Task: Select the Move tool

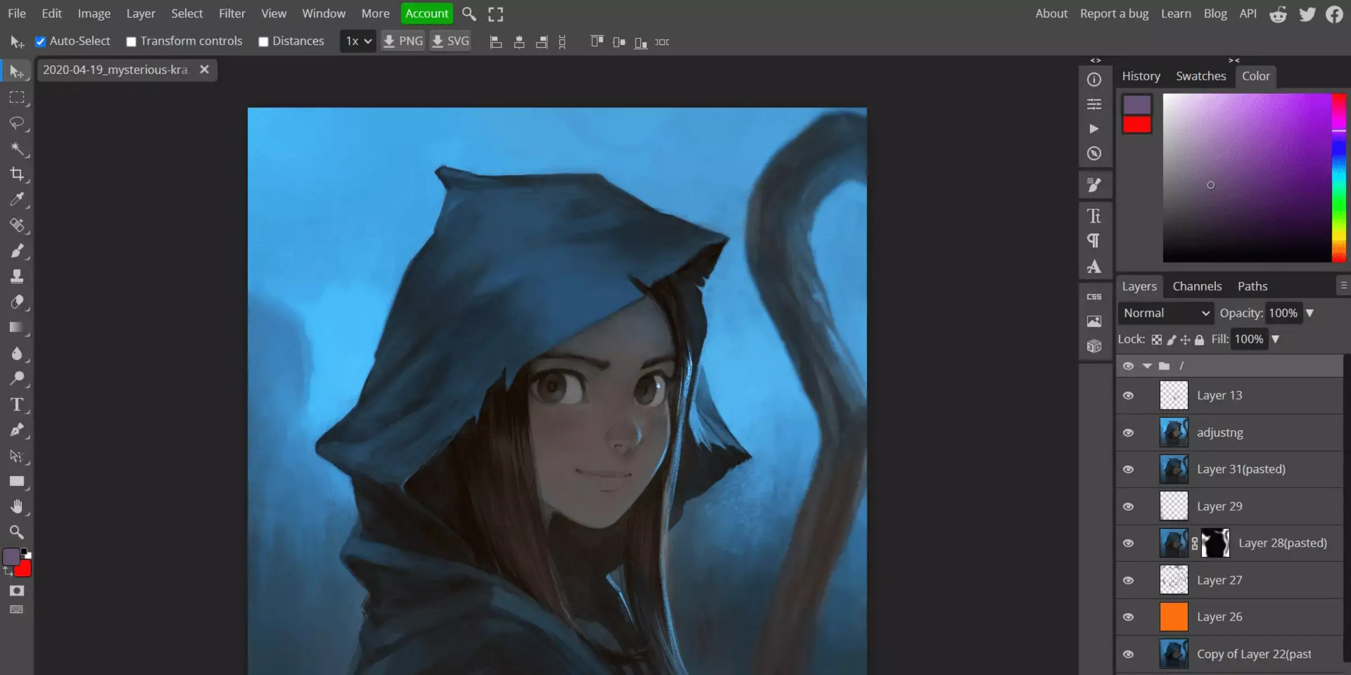Action: pos(17,71)
